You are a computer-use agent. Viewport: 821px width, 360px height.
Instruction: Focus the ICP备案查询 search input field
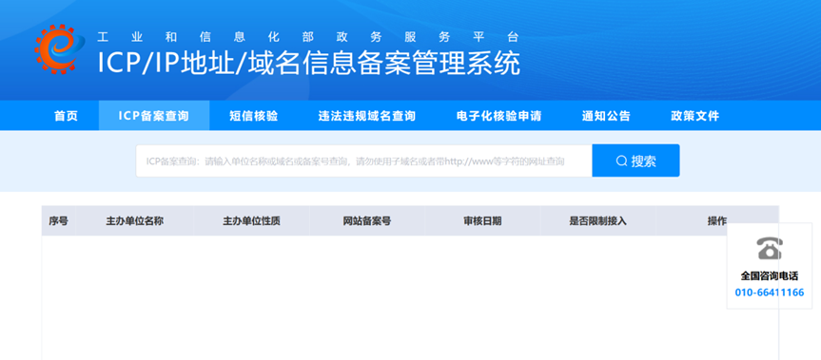[x=364, y=161]
